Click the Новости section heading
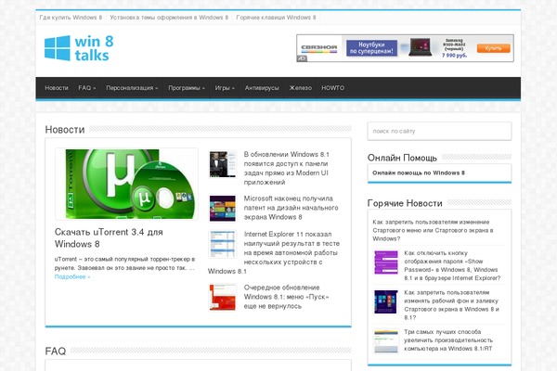The image size is (557, 371). point(65,130)
